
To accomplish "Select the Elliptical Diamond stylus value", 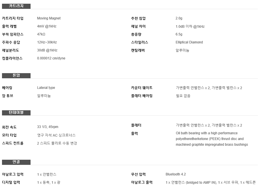I will 189,42.
